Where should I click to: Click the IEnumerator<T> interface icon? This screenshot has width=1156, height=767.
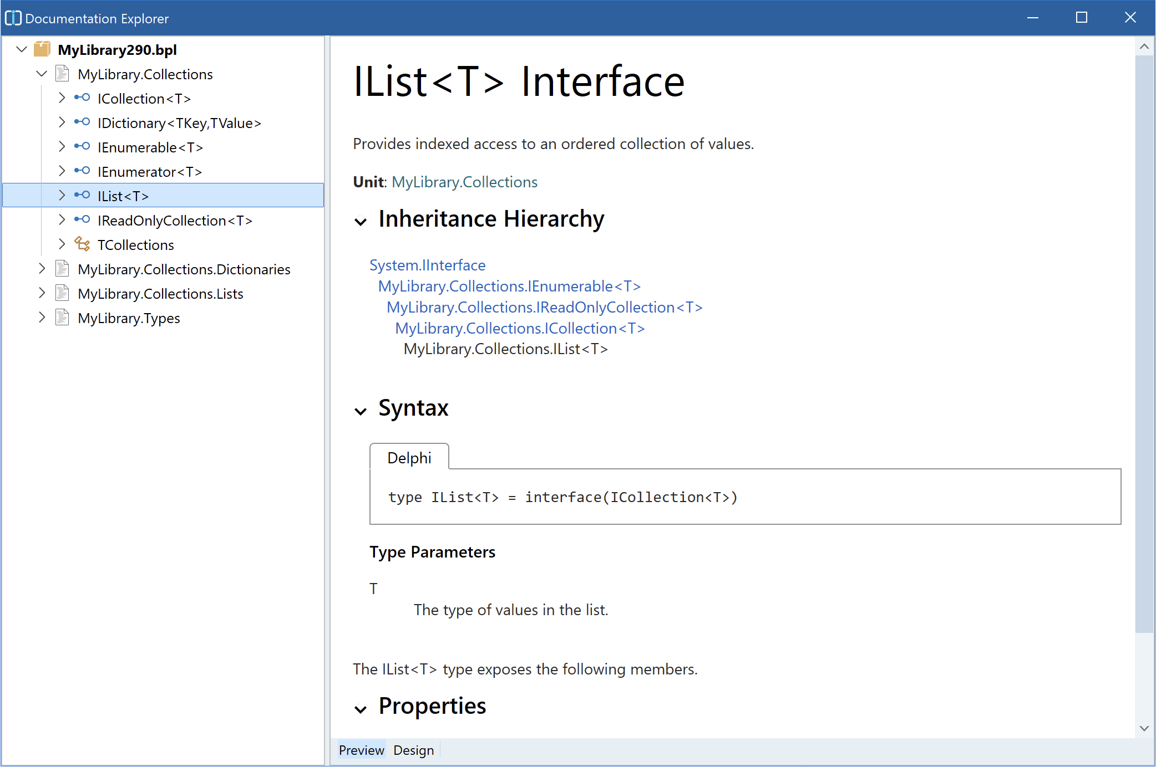point(82,171)
